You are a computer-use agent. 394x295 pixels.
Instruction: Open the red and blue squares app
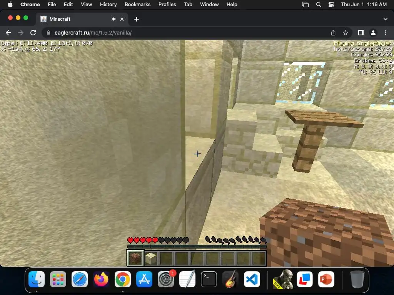pos(305,279)
